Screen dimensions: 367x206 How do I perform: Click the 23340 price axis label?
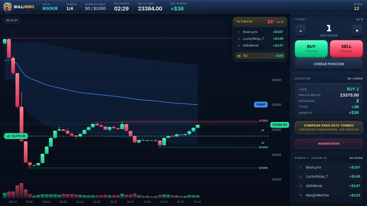pyautogui.click(x=276, y=179)
